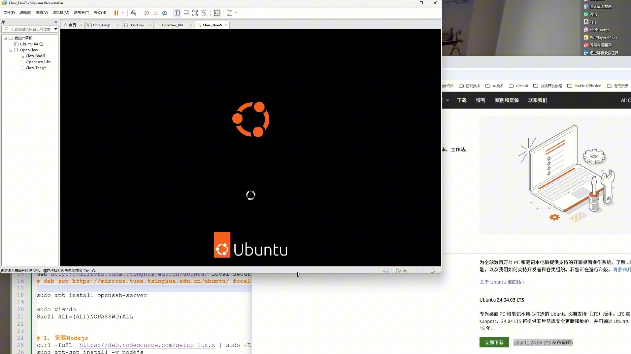631x354 pixels.
Task: Open 迅捷屏幕录像工具 desktop shortcut
Action: (601, 53)
